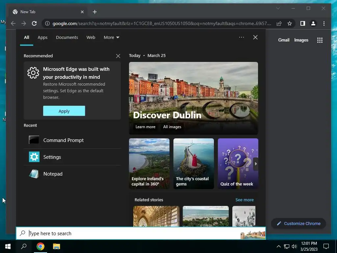The width and height of the screenshot is (337, 253).
Task: Open Notepad from Recent list
Action: pos(72,174)
